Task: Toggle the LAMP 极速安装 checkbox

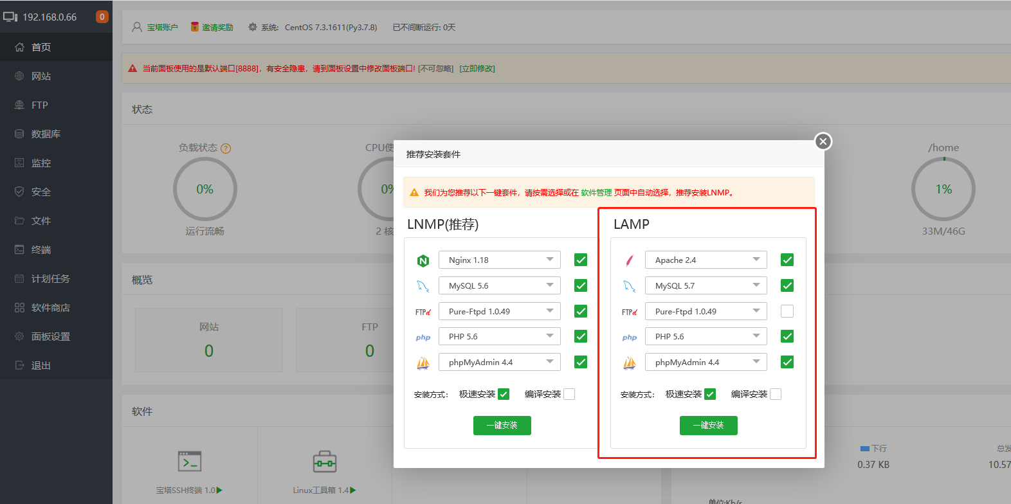Action: (x=710, y=394)
